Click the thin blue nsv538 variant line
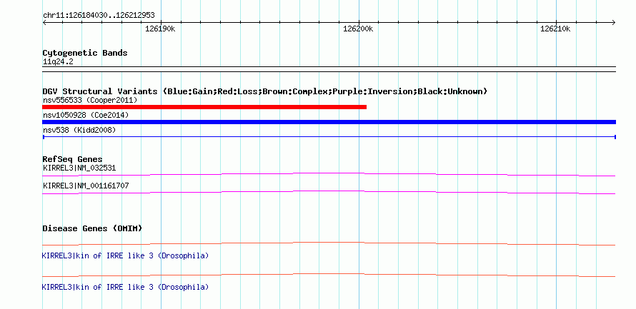Image resolution: width=636 pixels, height=309 pixels. (329, 137)
